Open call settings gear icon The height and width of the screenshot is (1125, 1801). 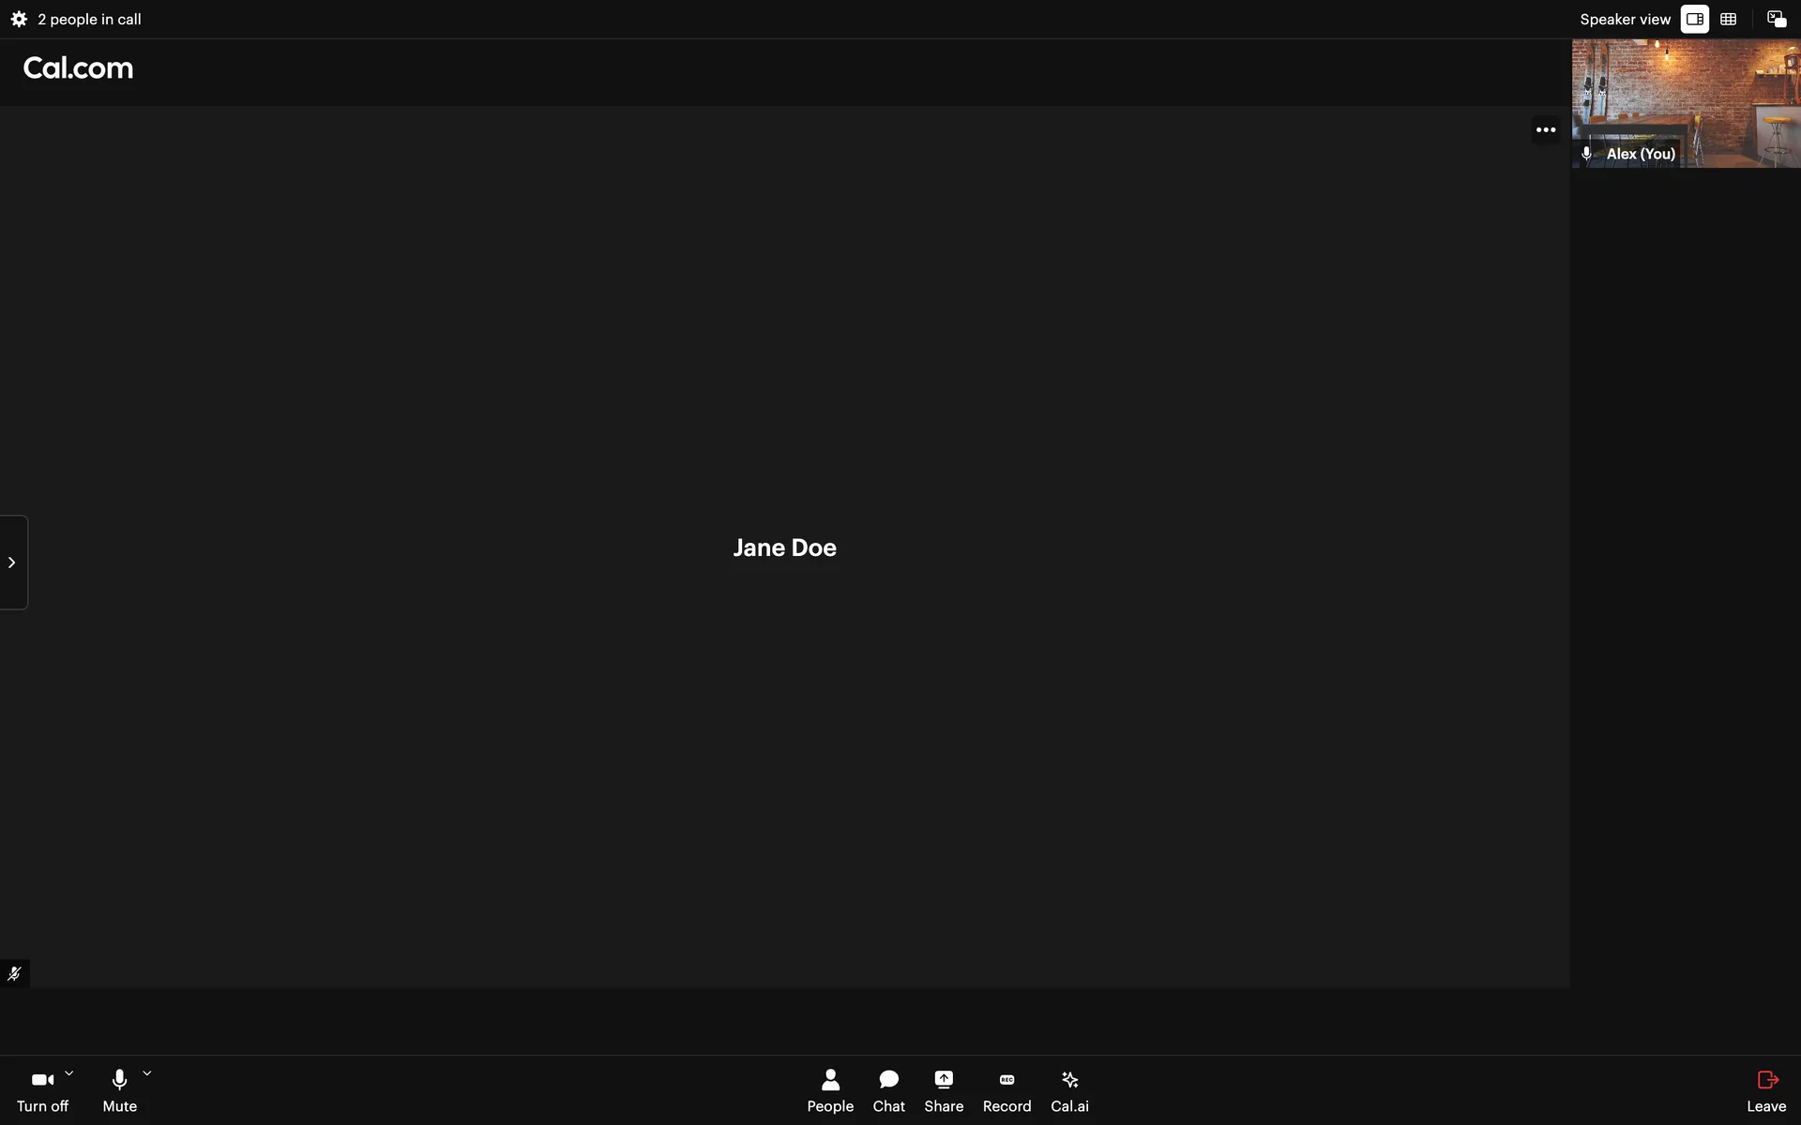[19, 19]
